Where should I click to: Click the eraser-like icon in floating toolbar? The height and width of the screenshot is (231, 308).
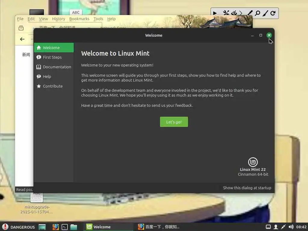(234, 13)
